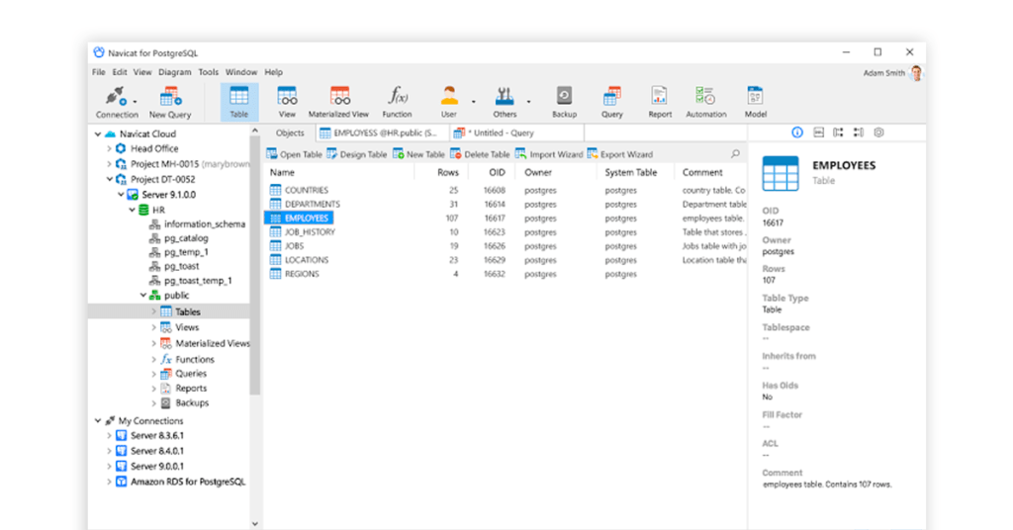Open the Others dropdown arrow
The height and width of the screenshot is (530, 1013).
[x=528, y=102]
